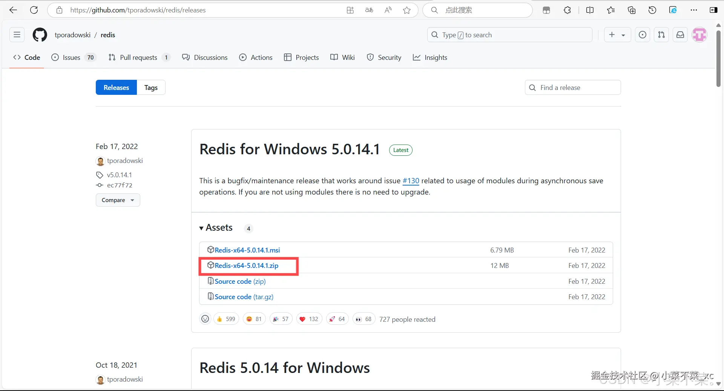Open the collections icon
Viewport: 724px width, 391px height.
(632, 10)
